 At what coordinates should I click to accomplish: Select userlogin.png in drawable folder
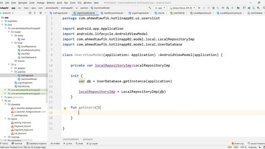[x=21, y=115]
